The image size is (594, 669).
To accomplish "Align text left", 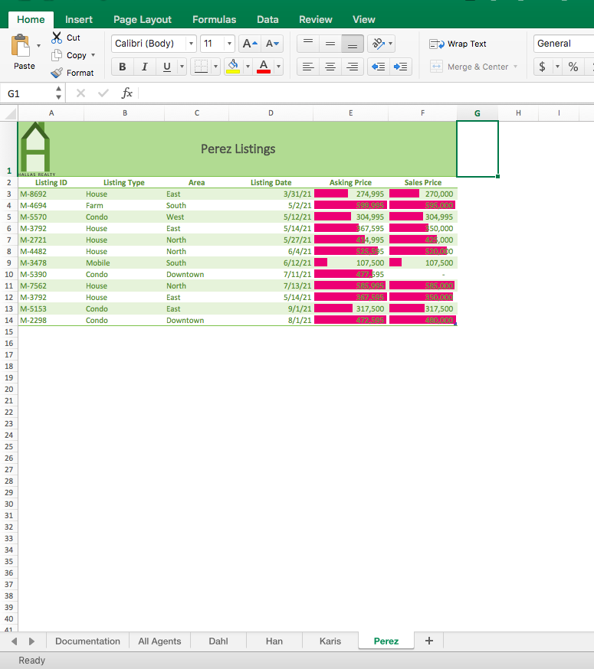I will point(308,67).
